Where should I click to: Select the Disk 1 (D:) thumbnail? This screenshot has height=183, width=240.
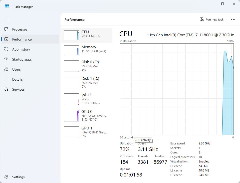[71, 83]
